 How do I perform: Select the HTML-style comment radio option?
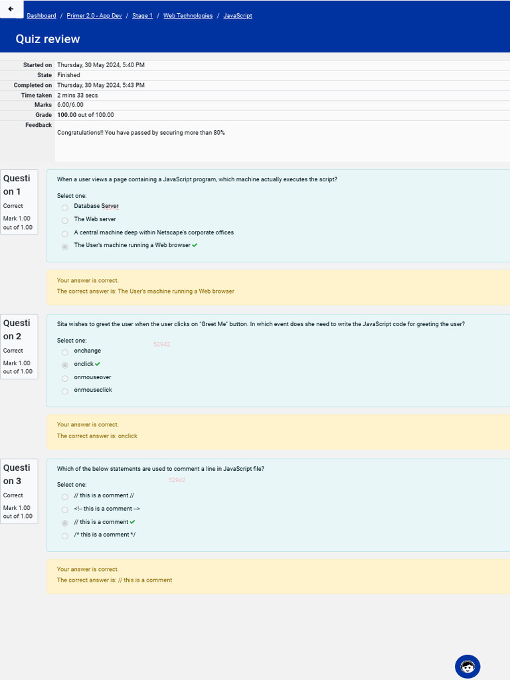65,510
